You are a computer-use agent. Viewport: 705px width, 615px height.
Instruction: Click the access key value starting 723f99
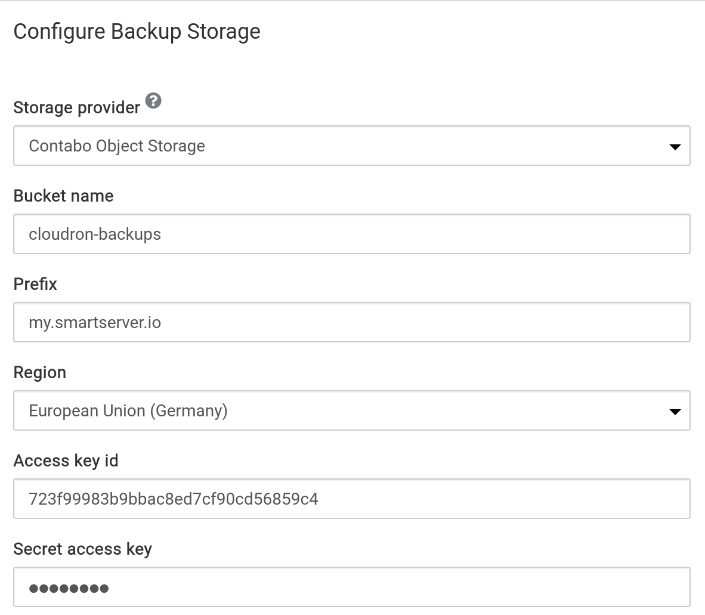click(173, 499)
